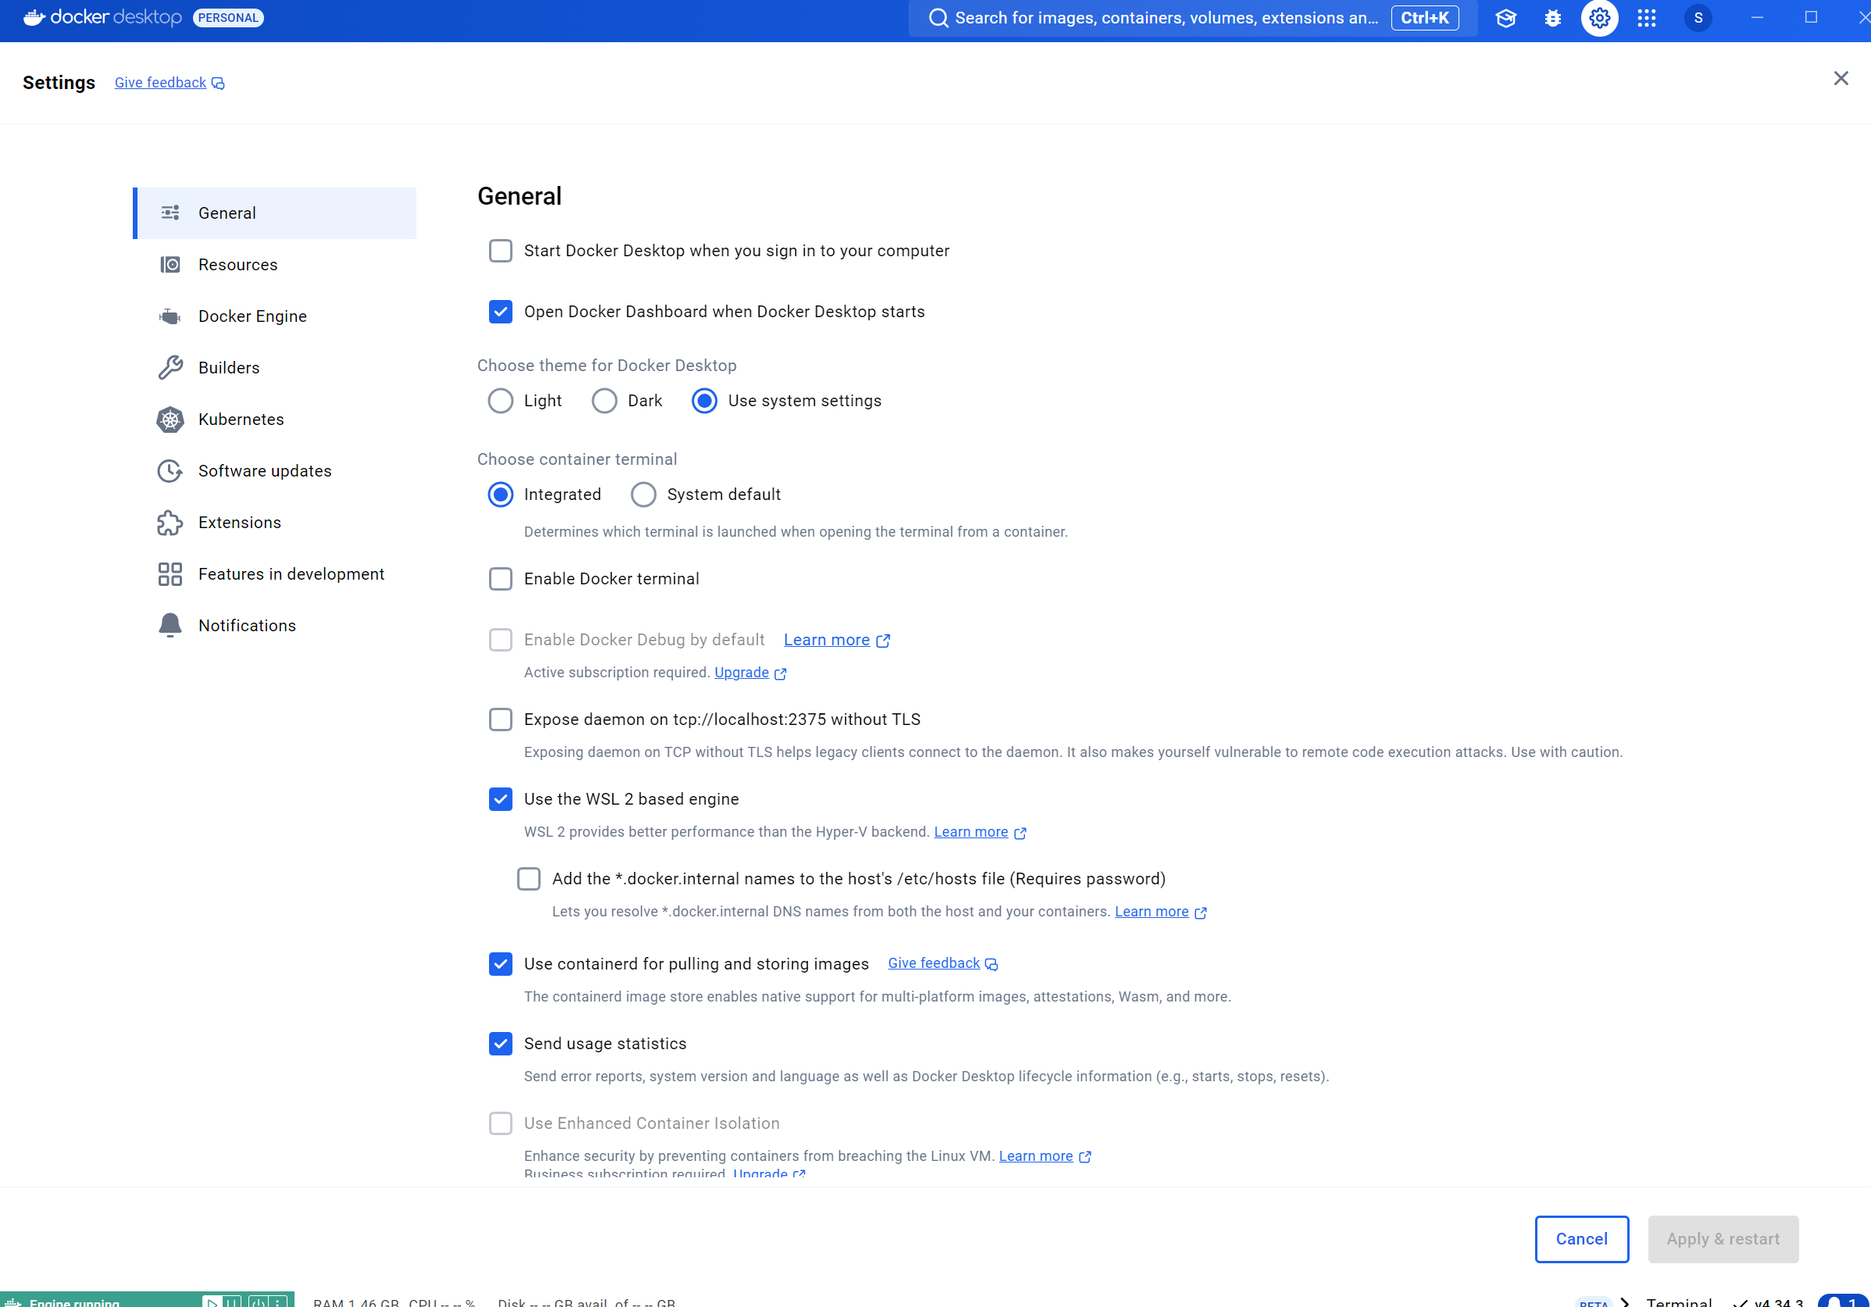Enable Start Docker Desktop at sign in
This screenshot has height=1307, width=1871.
[500, 251]
